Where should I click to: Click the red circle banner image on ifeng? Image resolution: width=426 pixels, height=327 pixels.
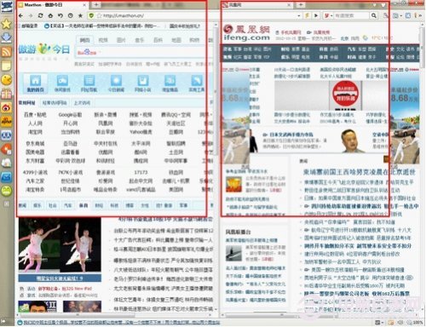coord(345,94)
